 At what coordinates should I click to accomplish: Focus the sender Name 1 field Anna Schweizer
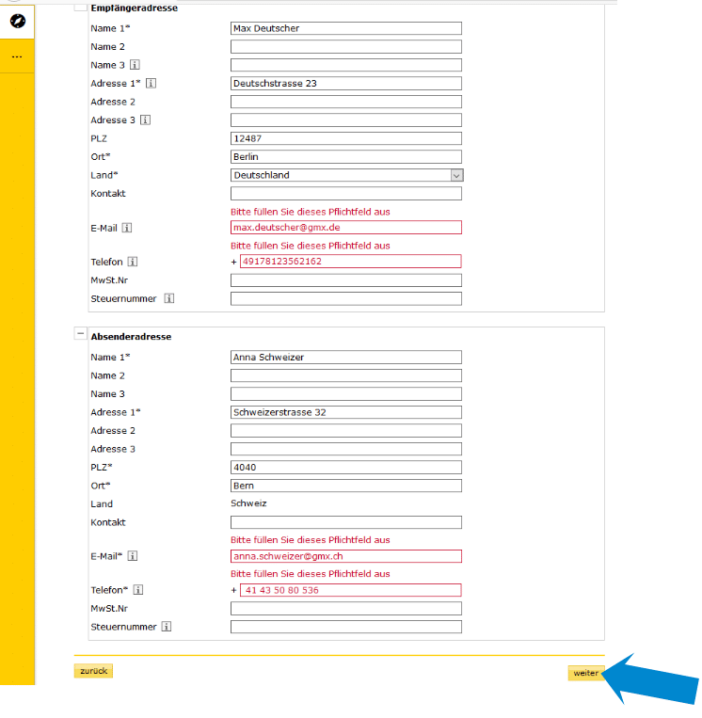pos(345,358)
